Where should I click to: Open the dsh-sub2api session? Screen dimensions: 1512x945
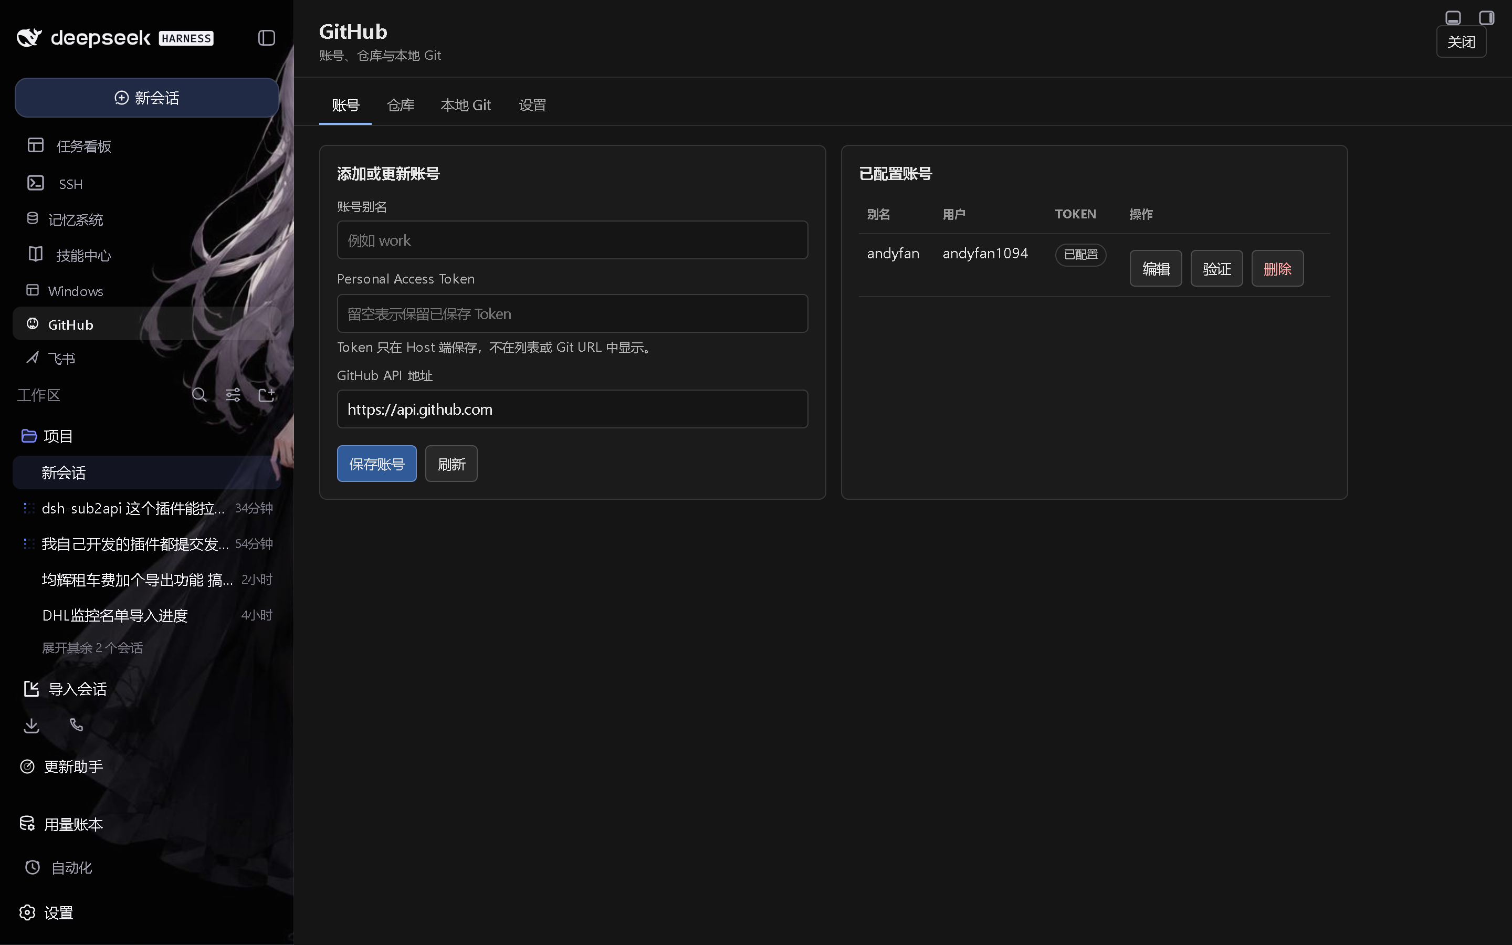click(x=147, y=508)
